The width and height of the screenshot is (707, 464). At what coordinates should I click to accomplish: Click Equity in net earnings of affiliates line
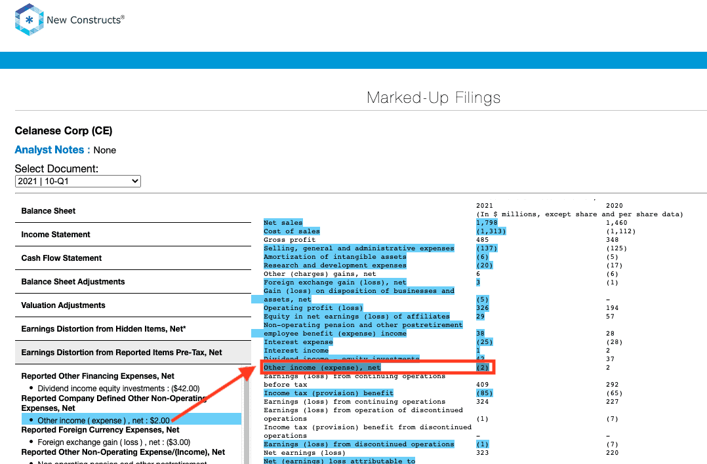pyautogui.click(x=357, y=317)
